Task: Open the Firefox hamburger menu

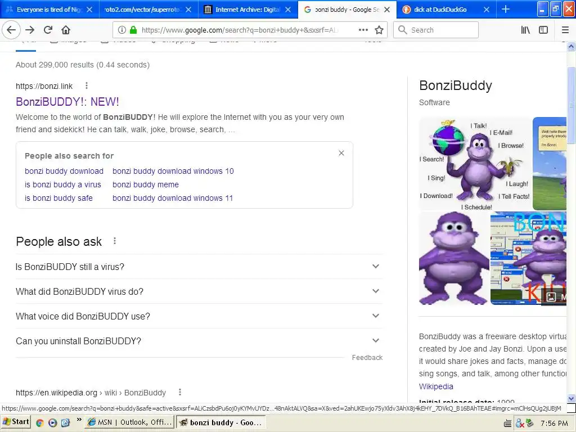Action: pos(565,30)
